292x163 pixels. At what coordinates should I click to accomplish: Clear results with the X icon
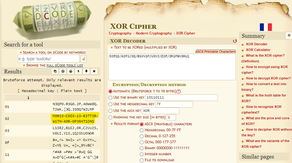coord(94,71)
